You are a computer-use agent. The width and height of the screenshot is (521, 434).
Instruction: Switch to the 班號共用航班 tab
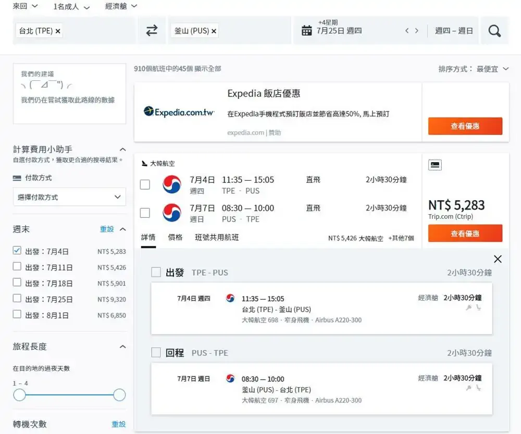[217, 237]
